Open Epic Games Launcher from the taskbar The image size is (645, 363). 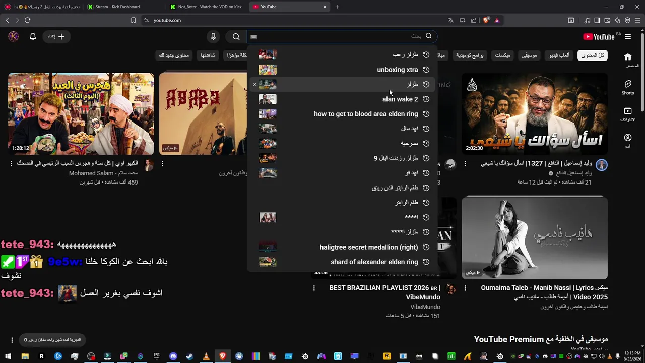tap(157, 356)
